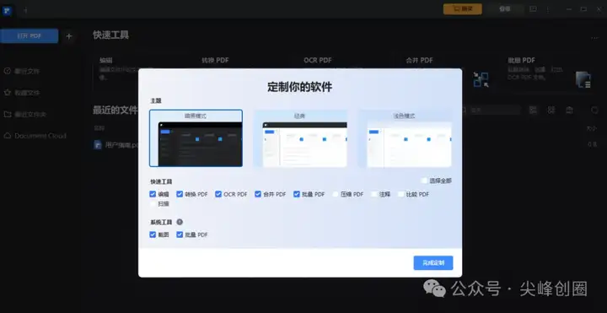Enable the 扫描 checkbox
The height and width of the screenshot is (313, 607).
click(153, 203)
